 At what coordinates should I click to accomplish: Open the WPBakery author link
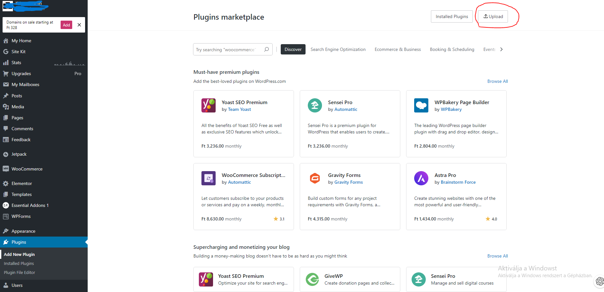[451, 109]
